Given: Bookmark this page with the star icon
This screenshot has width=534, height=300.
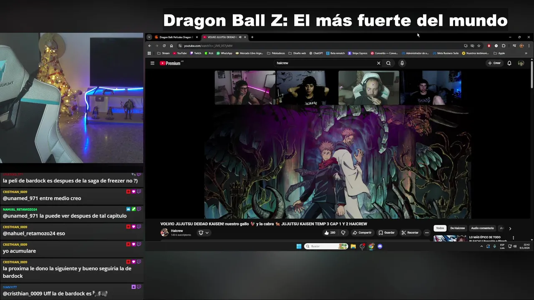Looking at the screenshot, I should [x=479, y=46].
